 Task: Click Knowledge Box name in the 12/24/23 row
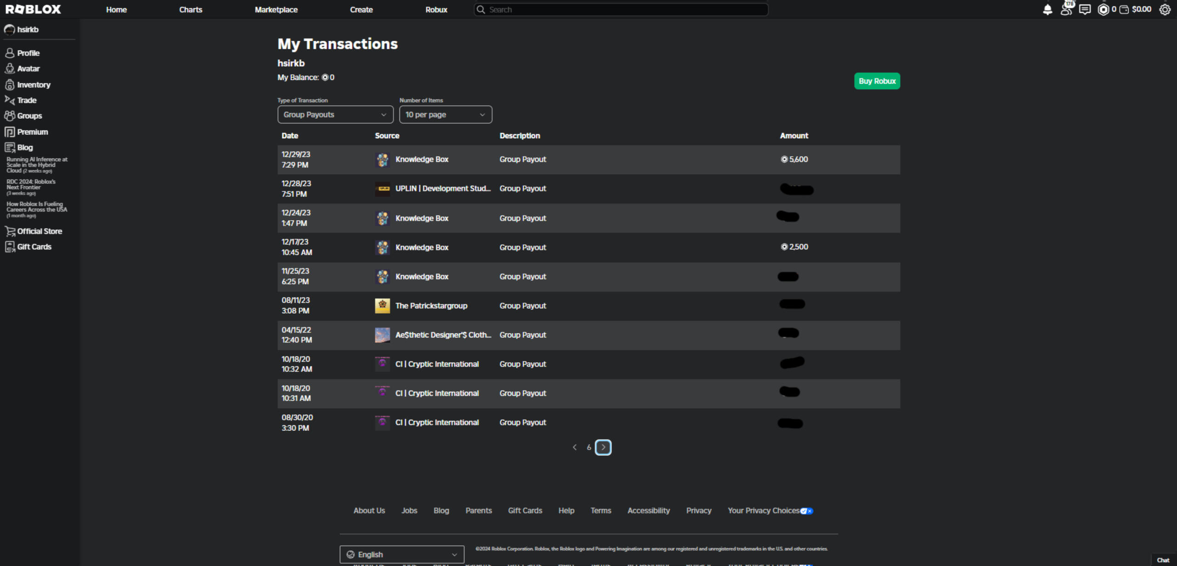[422, 218]
